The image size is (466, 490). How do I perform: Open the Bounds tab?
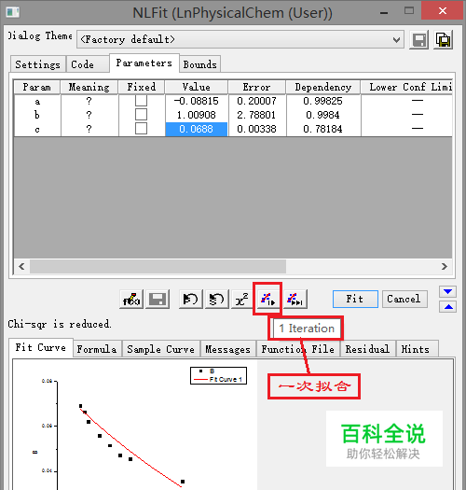pyautogui.click(x=200, y=64)
